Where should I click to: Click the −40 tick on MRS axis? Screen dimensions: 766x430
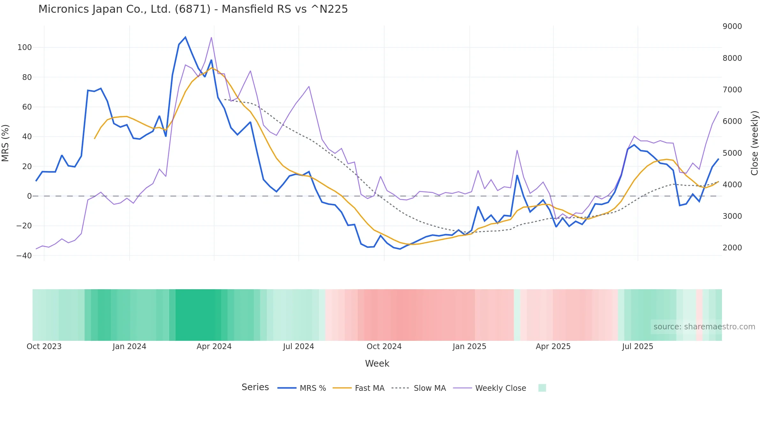pyautogui.click(x=24, y=255)
